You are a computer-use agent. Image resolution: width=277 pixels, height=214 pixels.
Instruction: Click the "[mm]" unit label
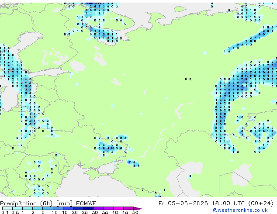pos(65,204)
